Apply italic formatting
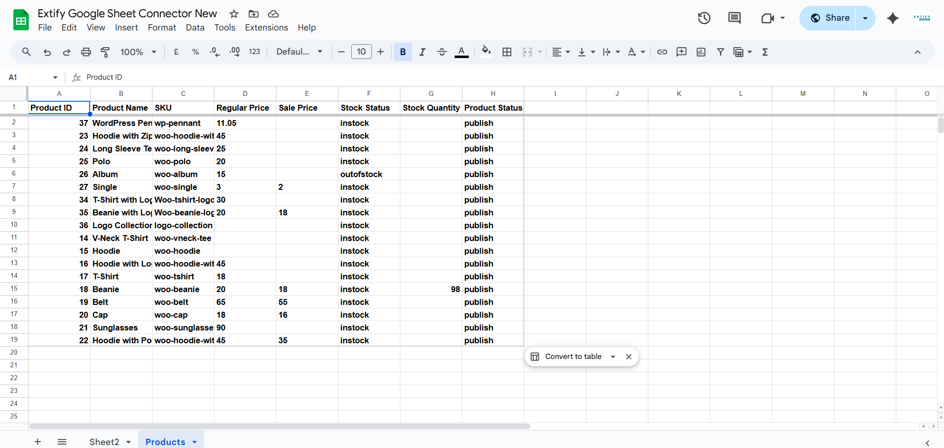Viewport: 944px width, 448px height. (x=422, y=52)
